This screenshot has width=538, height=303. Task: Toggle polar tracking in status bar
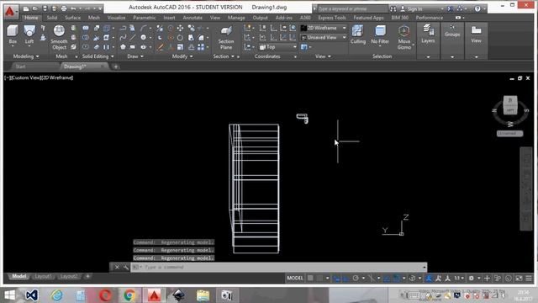pos(356,279)
